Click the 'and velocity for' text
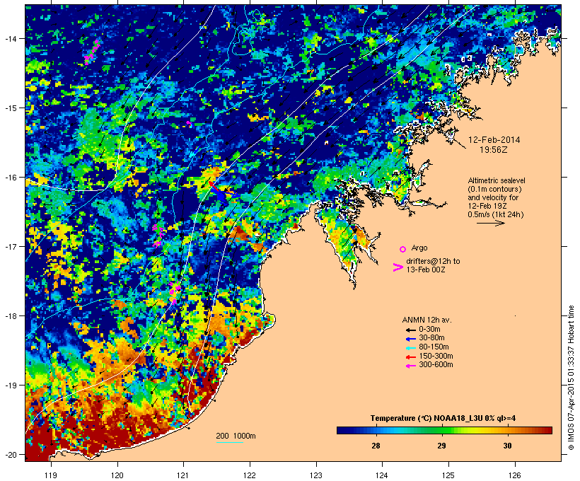The width and height of the screenshot is (580, 481). (493, 197)
